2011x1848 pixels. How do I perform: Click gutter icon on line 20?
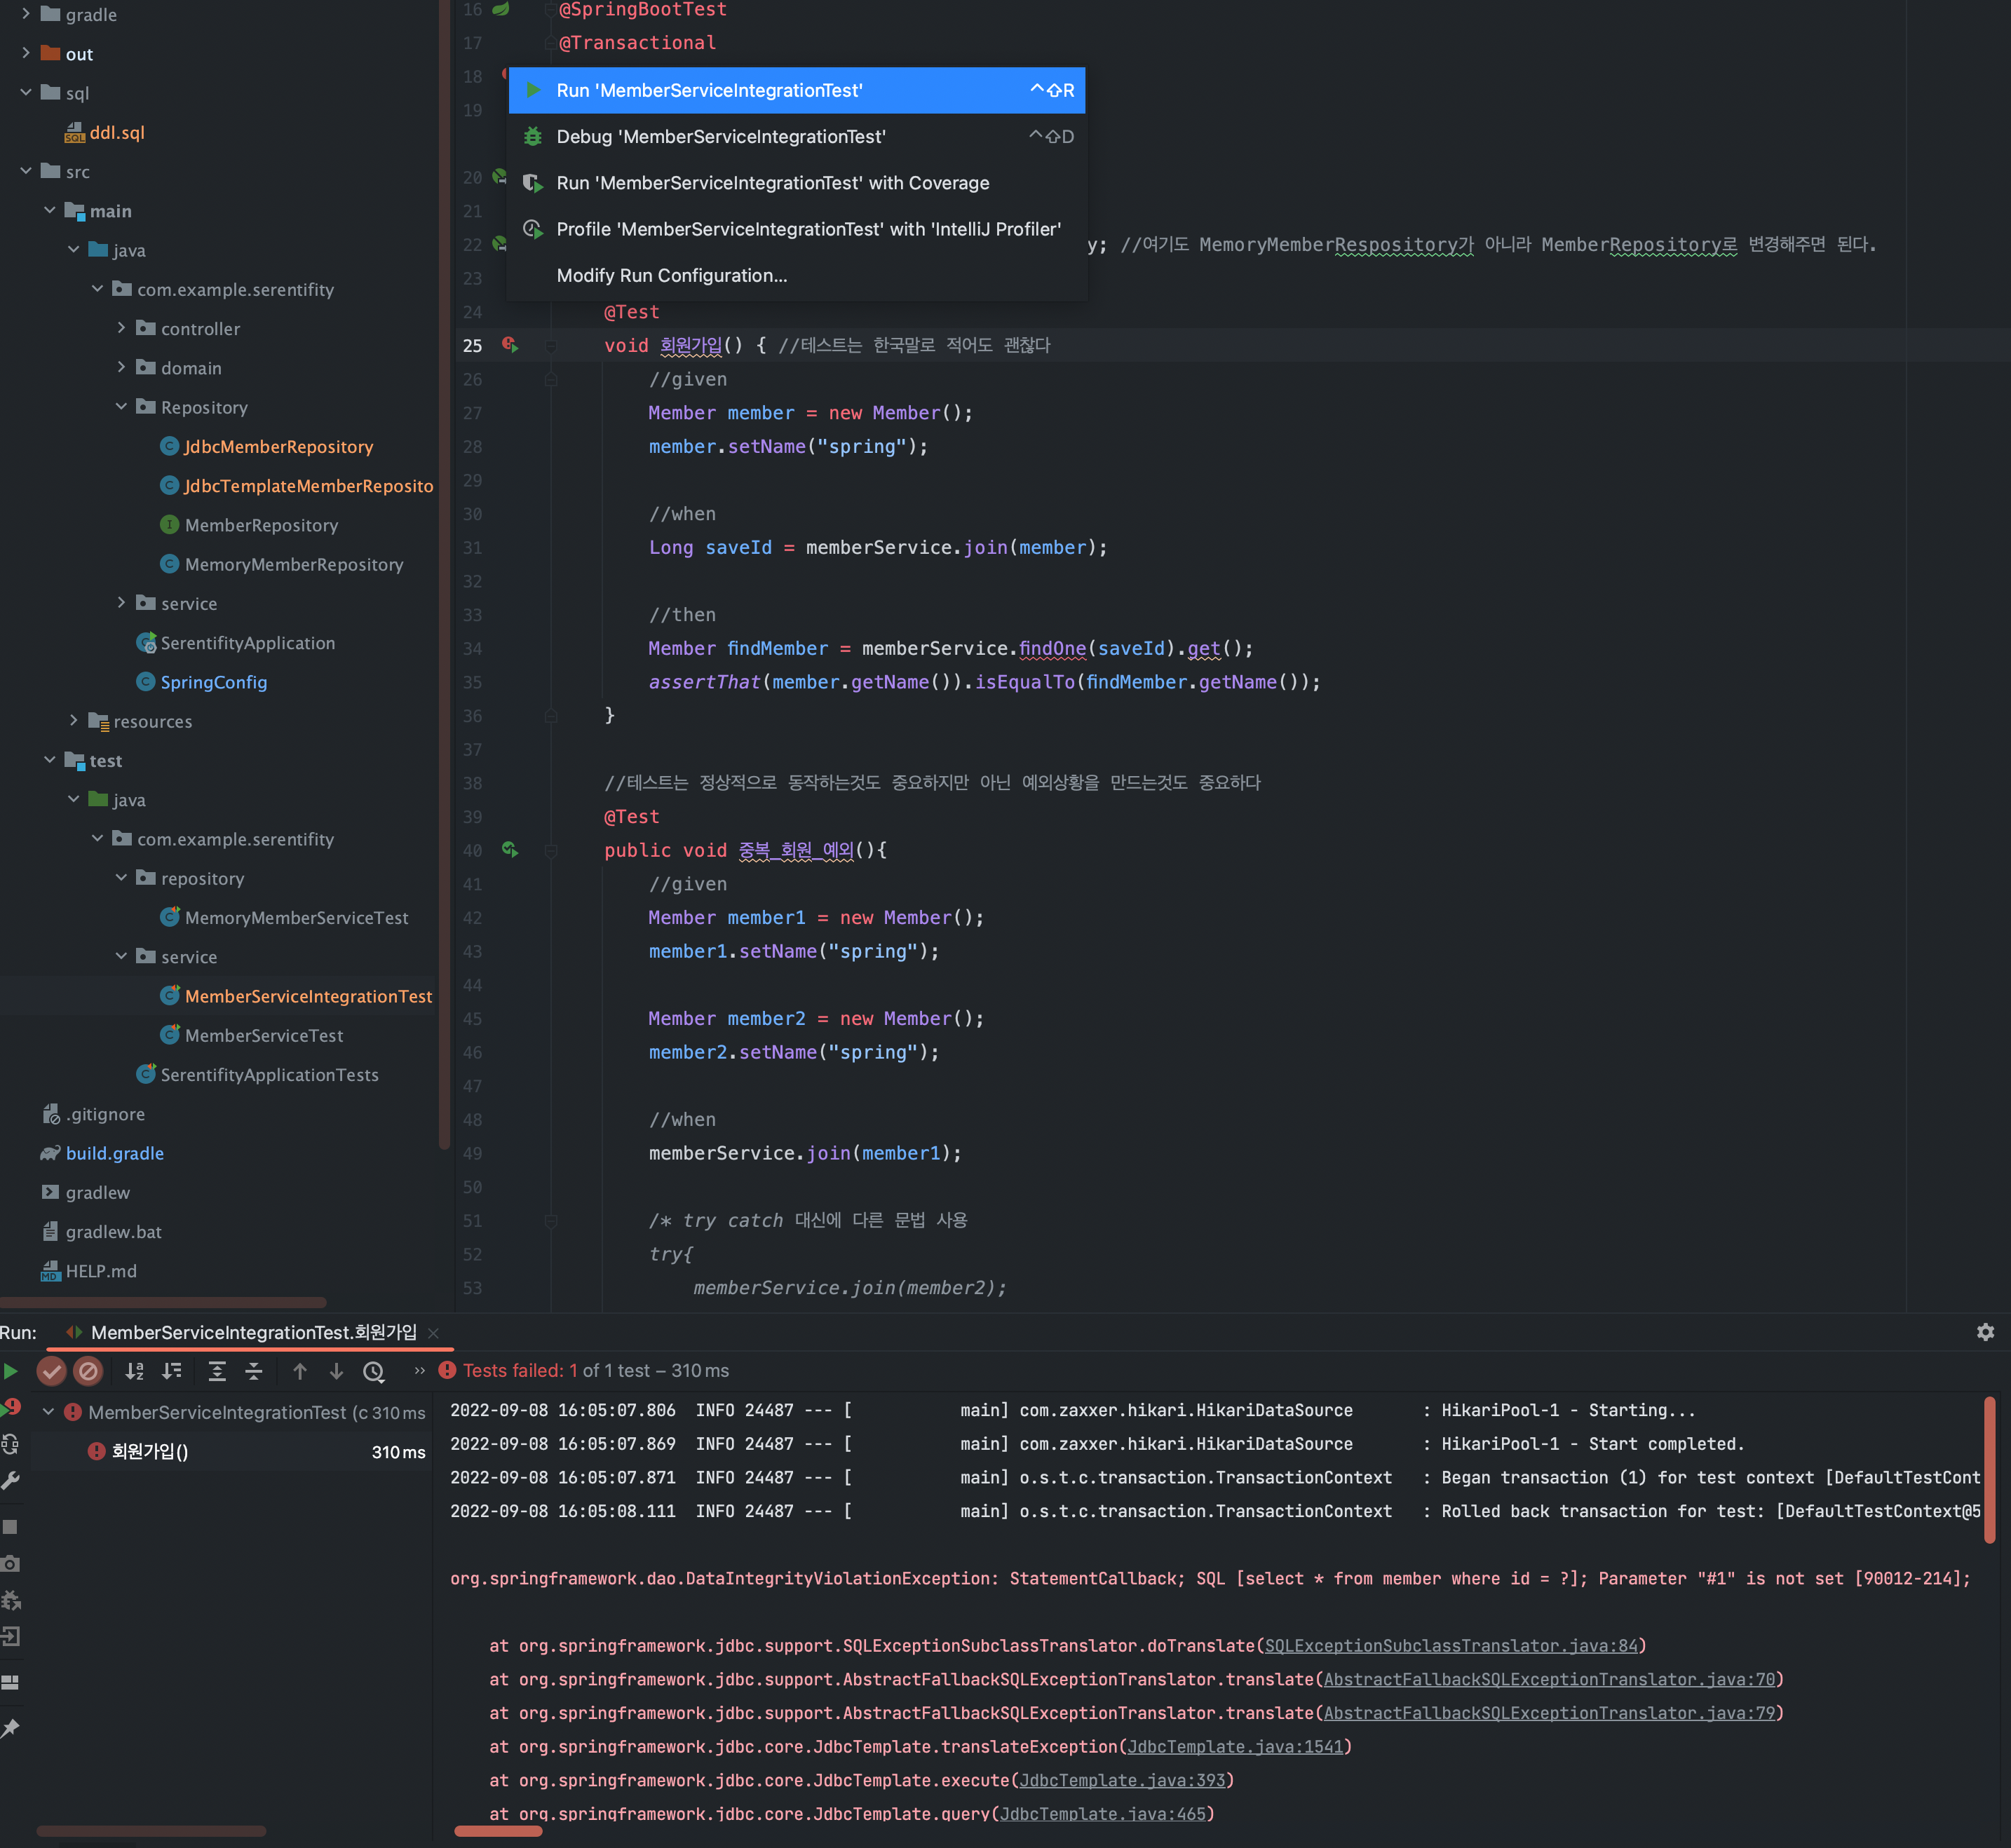click(499, 177)
